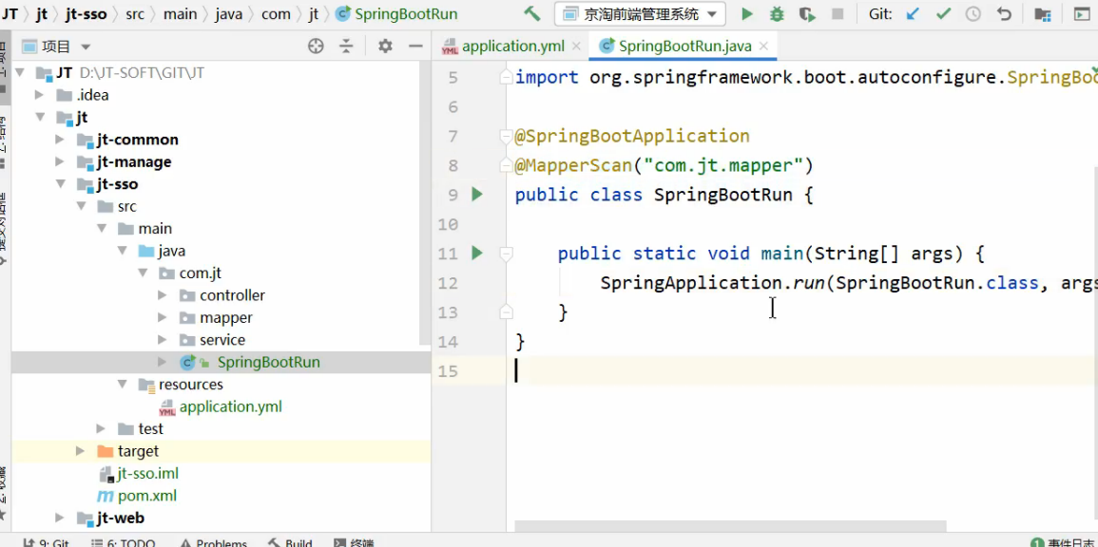1098x547 pixels.
Task: Click java in the breadcrumb path
Action: pyautogui.click(x=229, y=13)
